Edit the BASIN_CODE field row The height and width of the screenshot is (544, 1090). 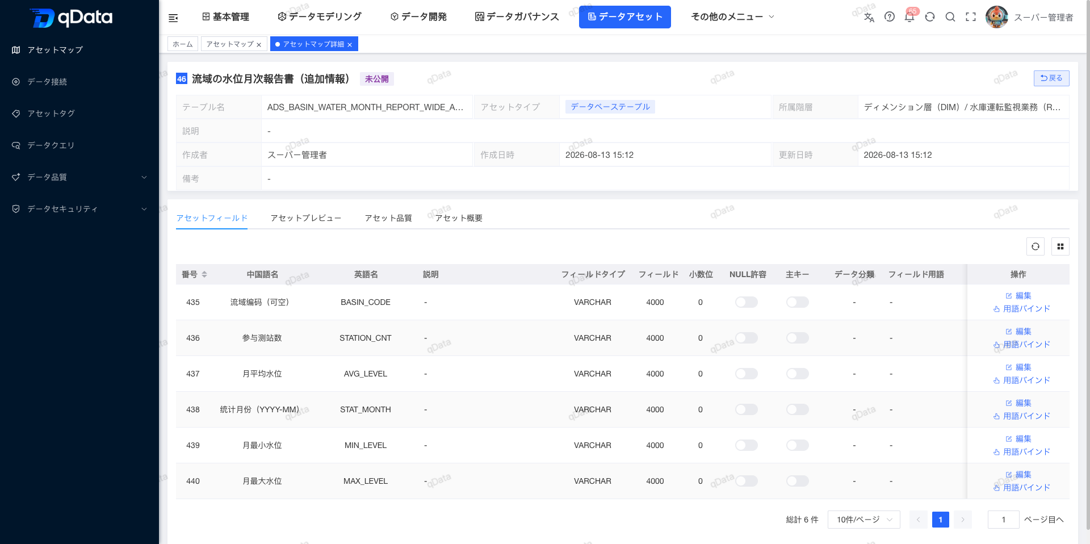(x=1018, y=296)
